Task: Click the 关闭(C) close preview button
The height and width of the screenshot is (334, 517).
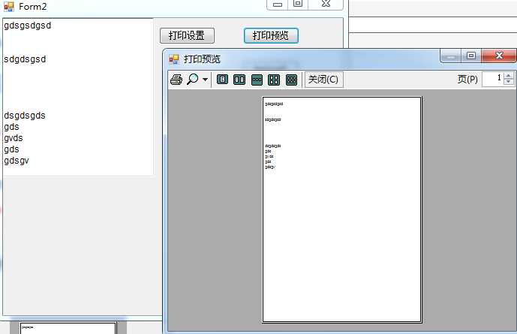Action: click(x=323, y=80)
